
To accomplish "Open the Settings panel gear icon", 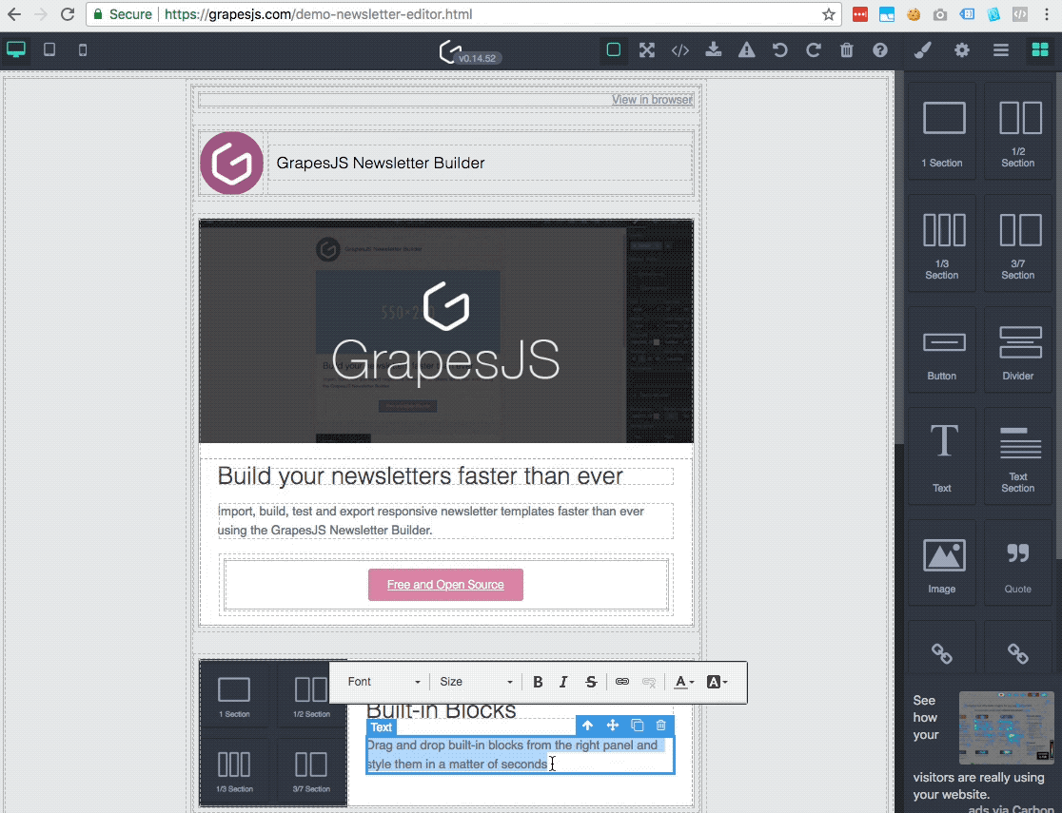I will point(962,49).
